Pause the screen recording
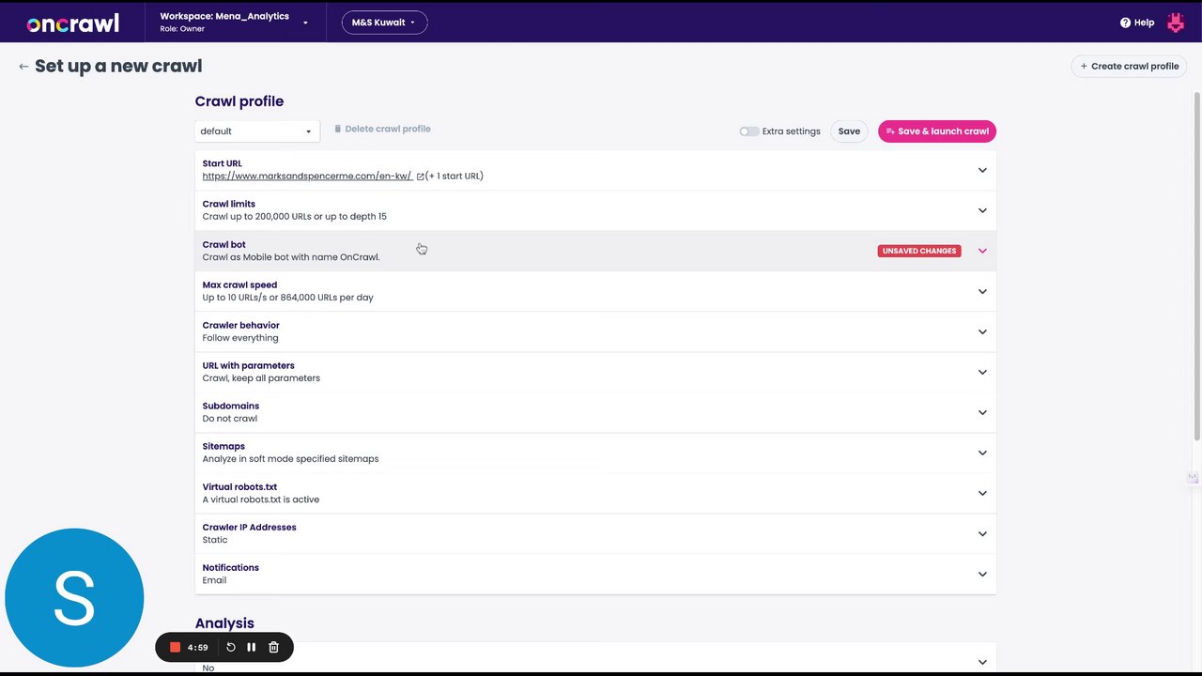1202x676 pixels. (x=252, y=647)
